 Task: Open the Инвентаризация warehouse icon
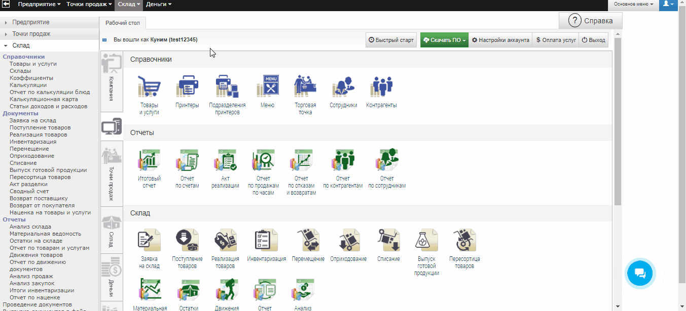266,240
